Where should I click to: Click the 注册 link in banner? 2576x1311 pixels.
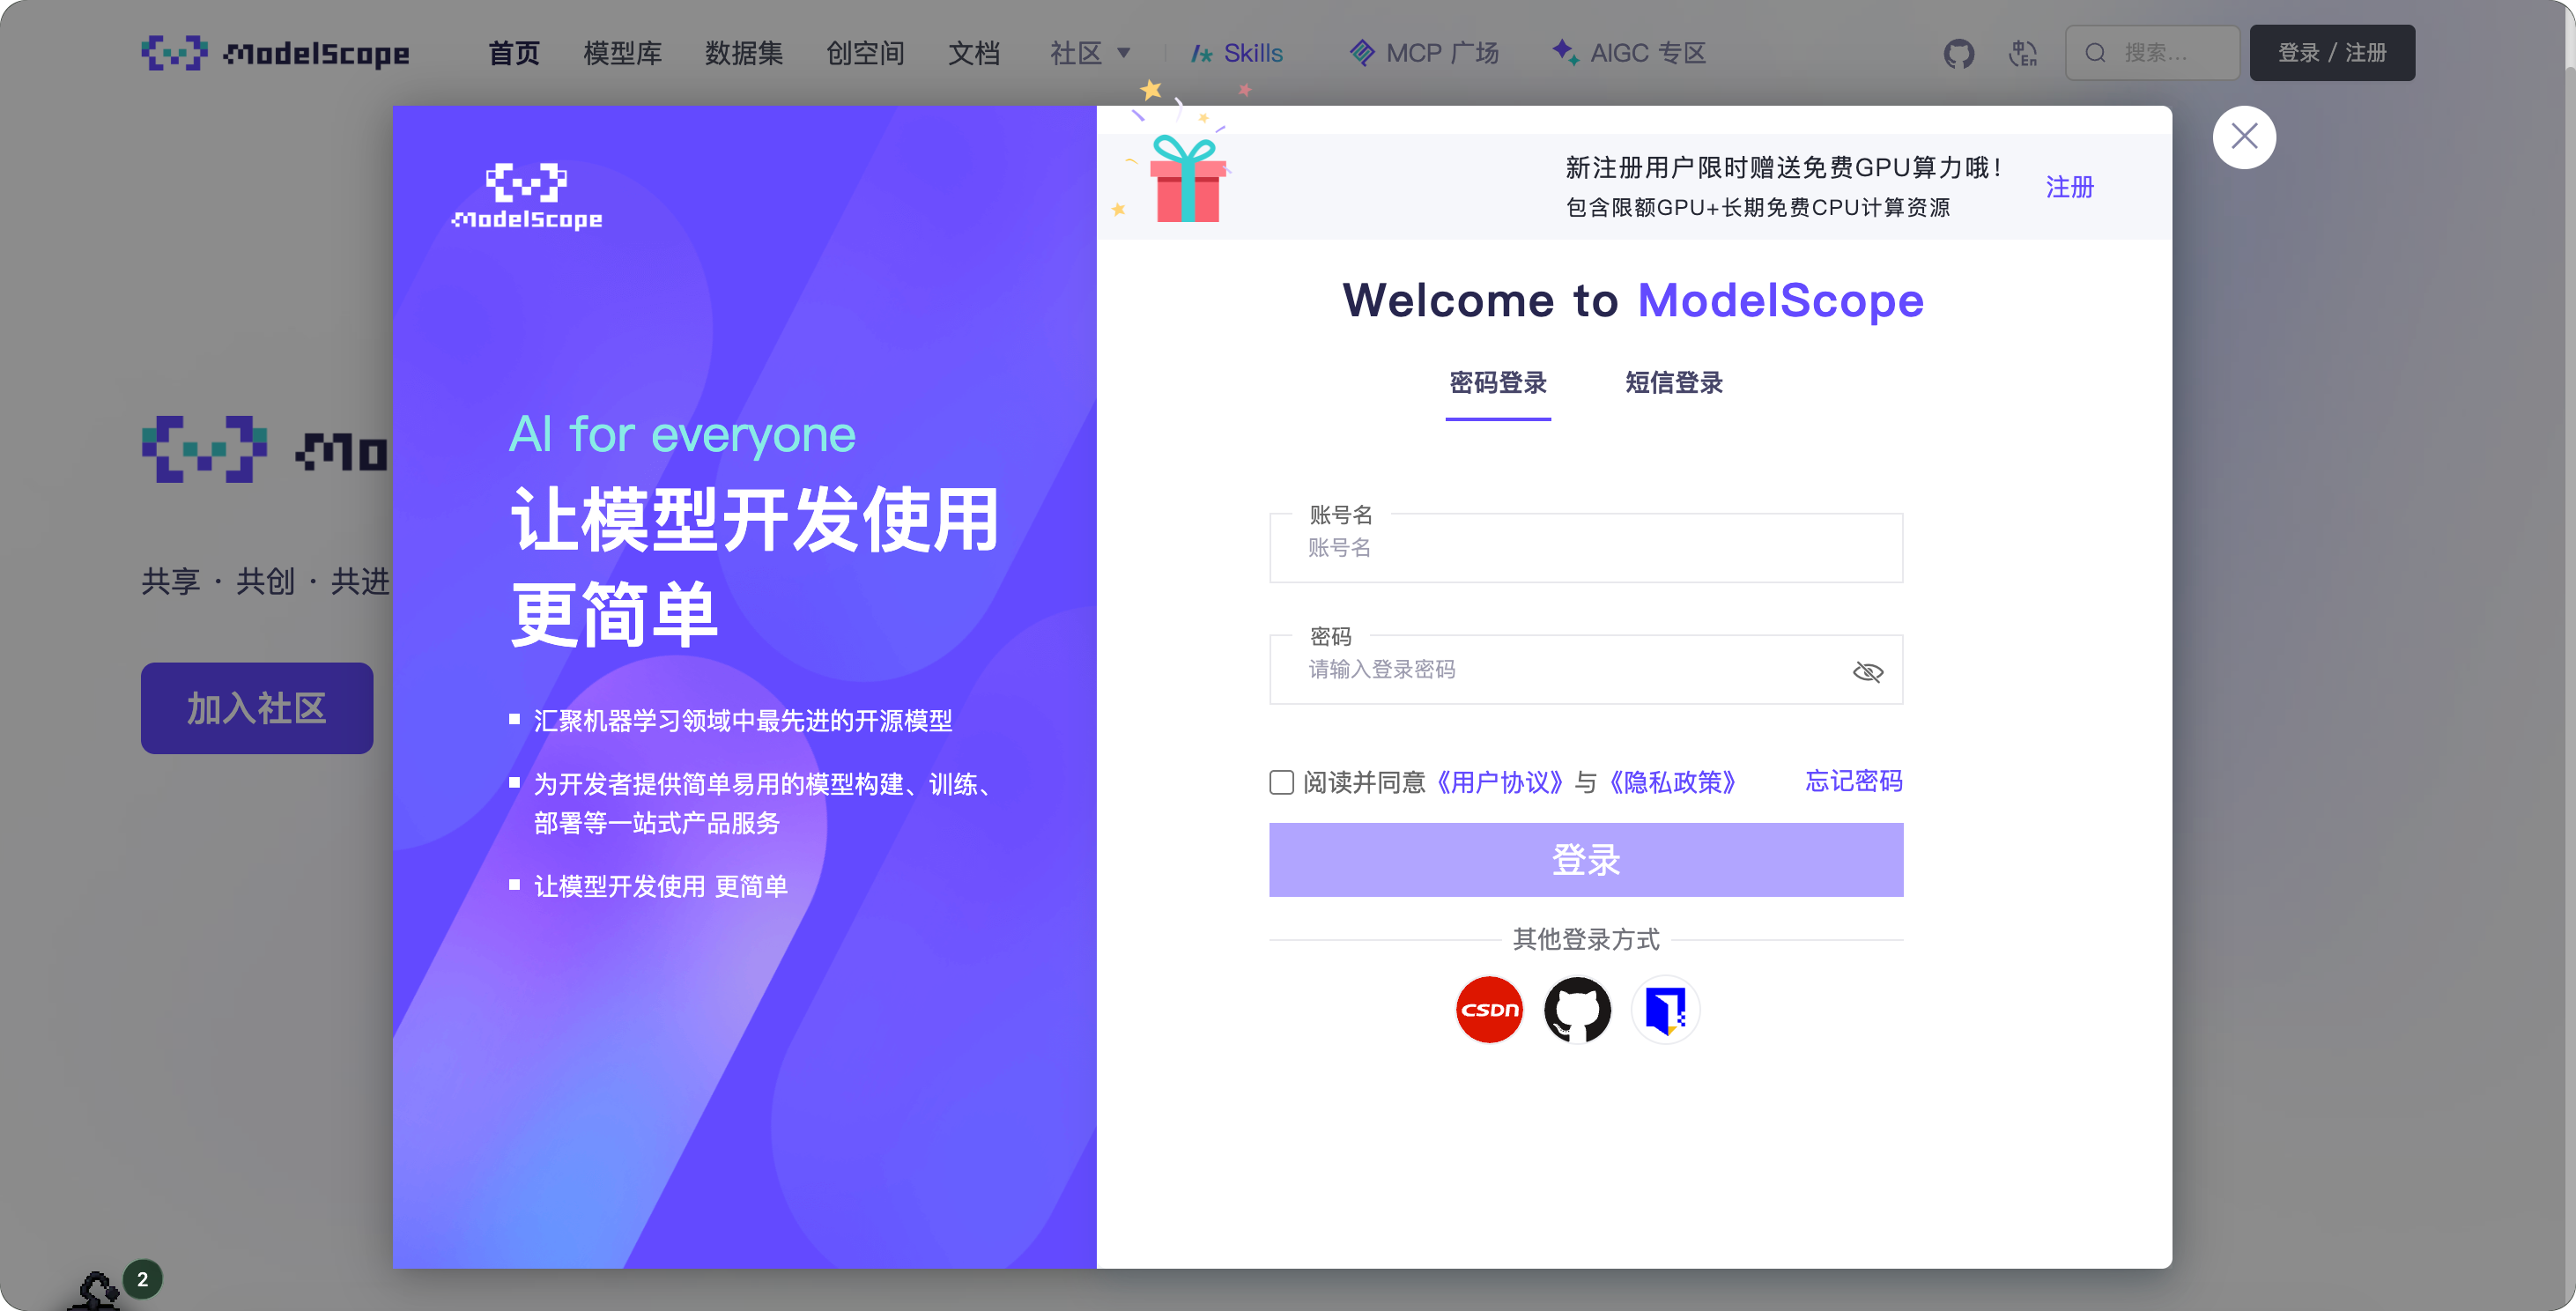2069,187
